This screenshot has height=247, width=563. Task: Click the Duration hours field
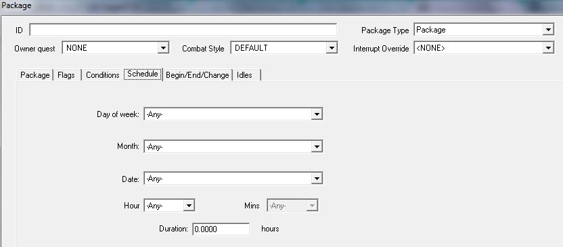[221, 229]
